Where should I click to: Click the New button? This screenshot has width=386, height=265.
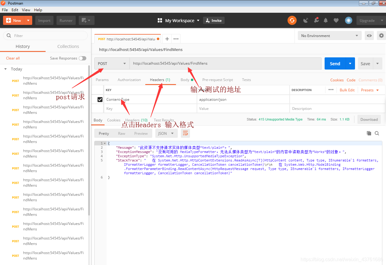[14, 20]
